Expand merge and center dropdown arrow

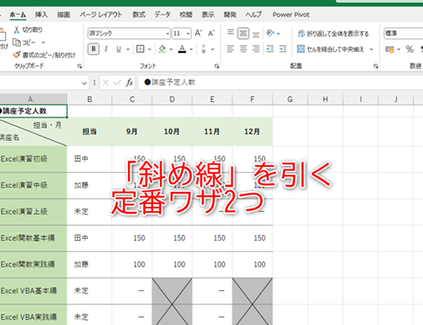[371, 50]
